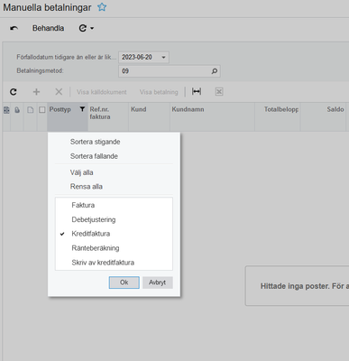Confirm the filter with Ok
The width and height of the screenshot is (349, 361).
(124, 282)
